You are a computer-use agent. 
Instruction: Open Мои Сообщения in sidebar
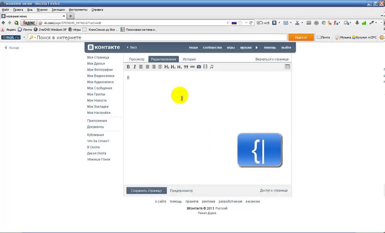(x=99, y=88)
